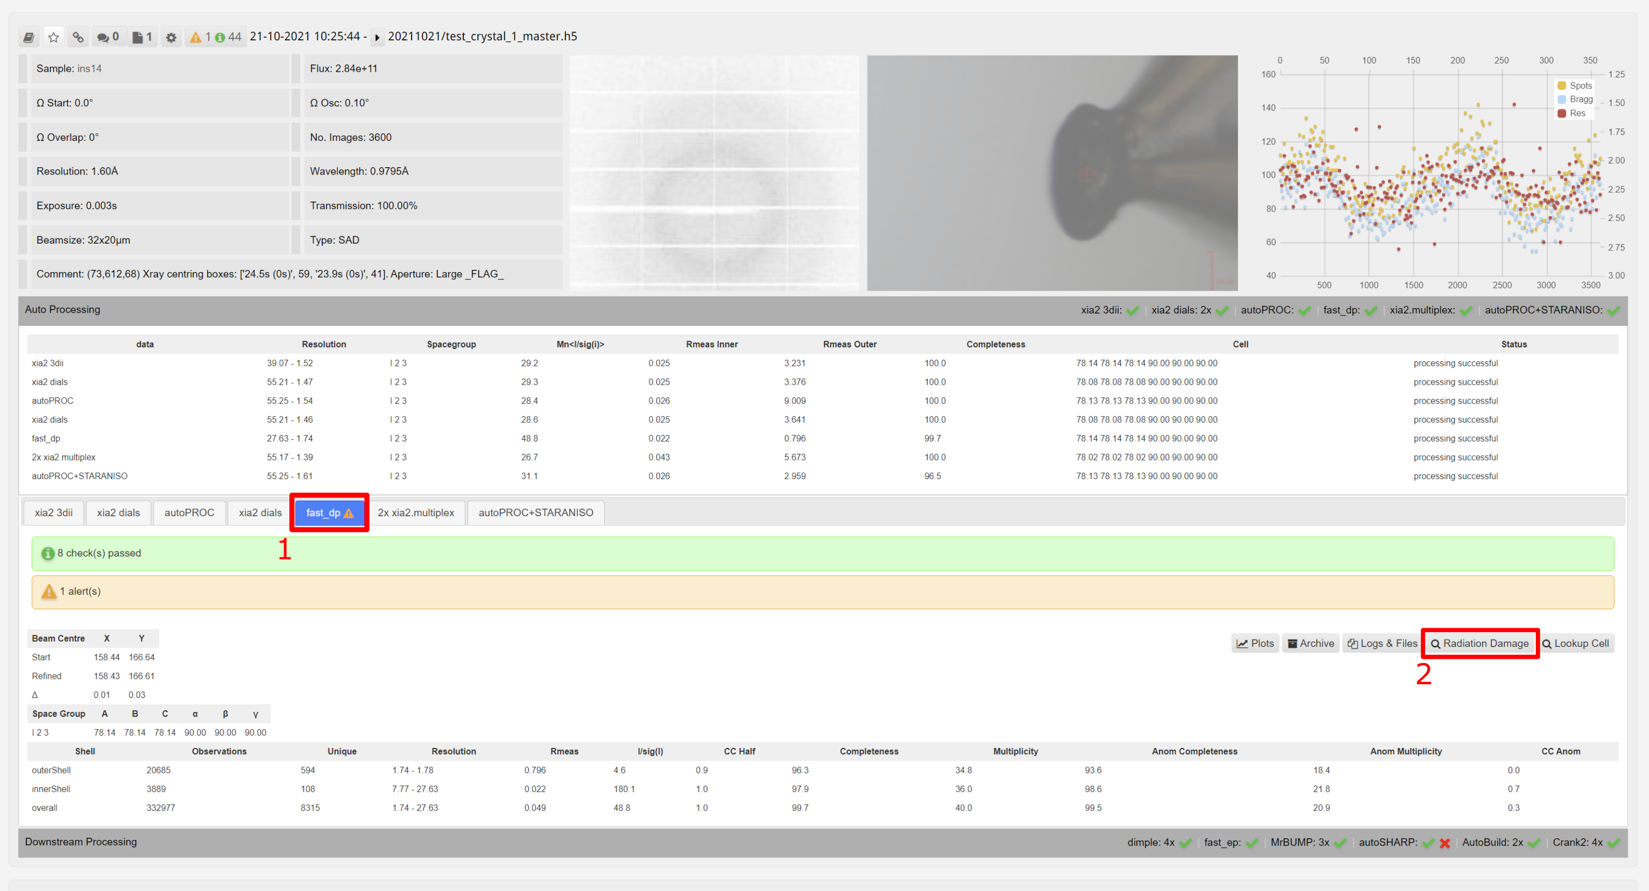Image resolution: width=1649 pixels, height=891 pixels.
Task: Click the Radiation Damage button
Action: coord(1480,643)
